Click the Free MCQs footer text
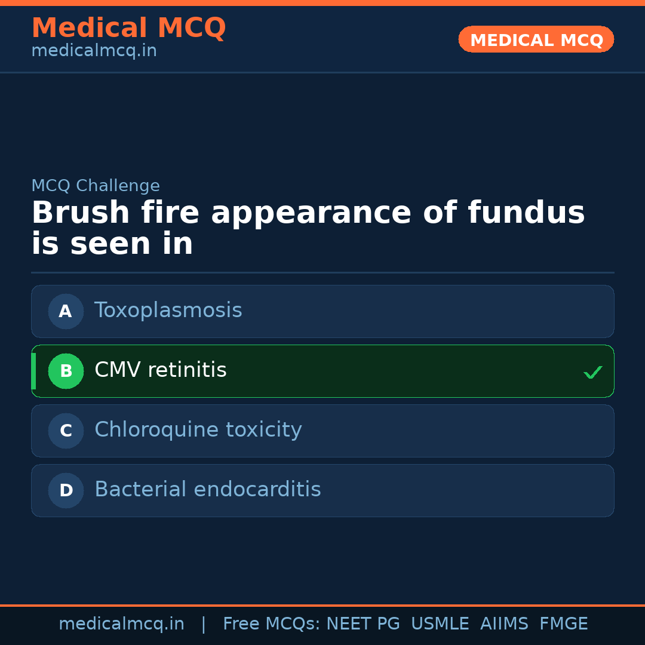Screen dimensions: 645x645 click(271, 624)
